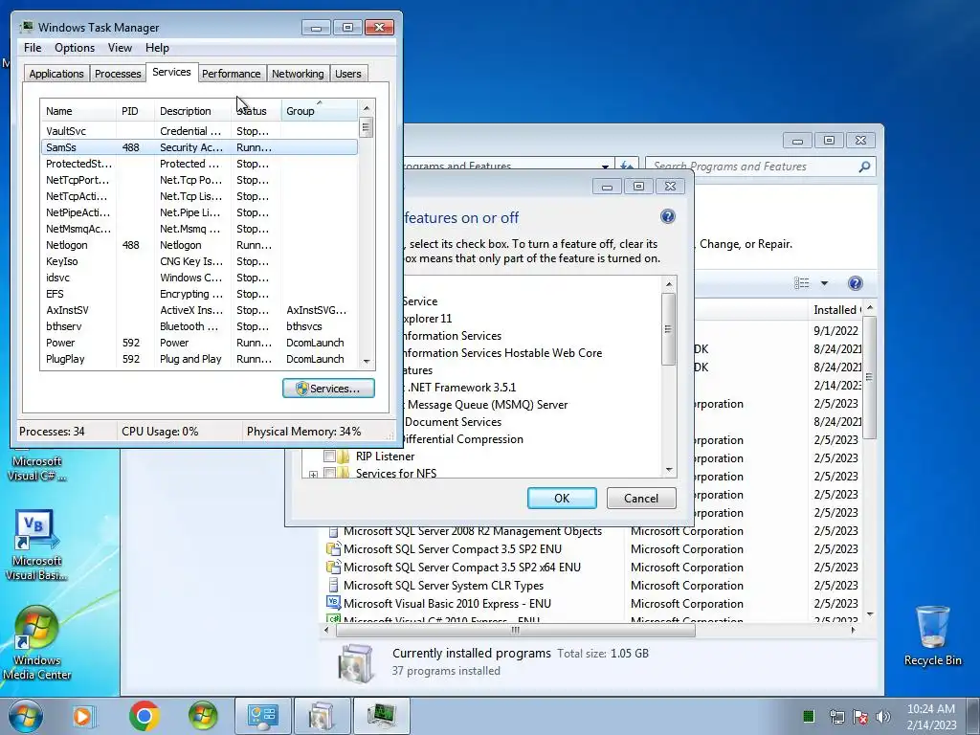Screen dimensions: 980x735
Task: Click the PID column header
Action: pos(135,111)
